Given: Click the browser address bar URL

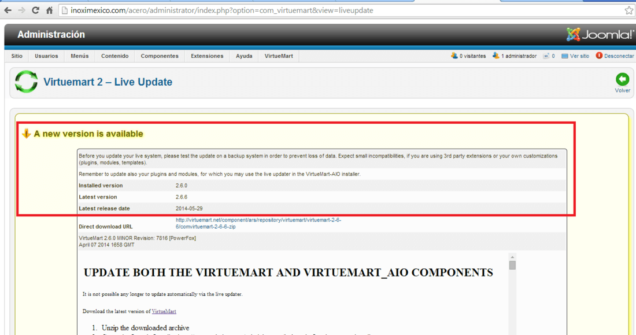Looking at the screenshot, I should tap(222, 10).
